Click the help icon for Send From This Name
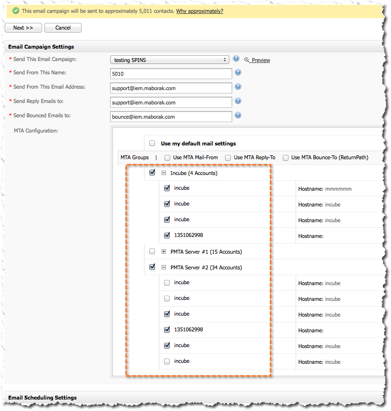The height and width of the screenshot is (411, 391). 237,72
